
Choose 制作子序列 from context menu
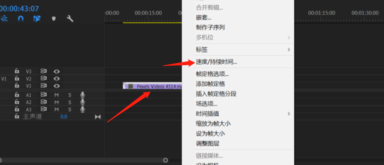click(211, 27)
